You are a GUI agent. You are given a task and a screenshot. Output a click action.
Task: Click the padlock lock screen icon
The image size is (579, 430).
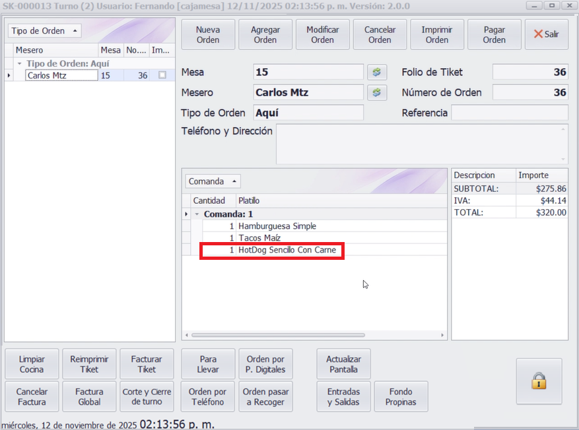pos(539,381)
